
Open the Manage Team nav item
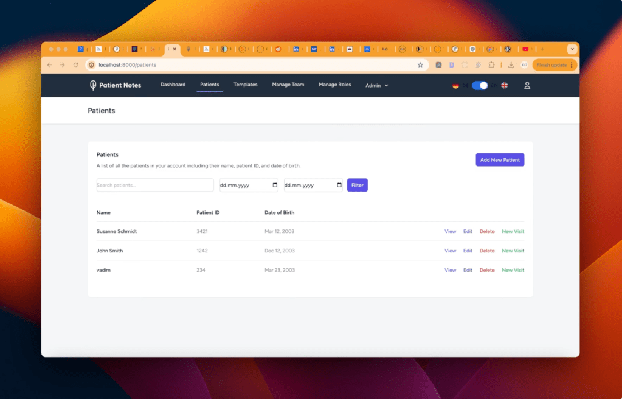pyautogui.click(x=288, y=85)
